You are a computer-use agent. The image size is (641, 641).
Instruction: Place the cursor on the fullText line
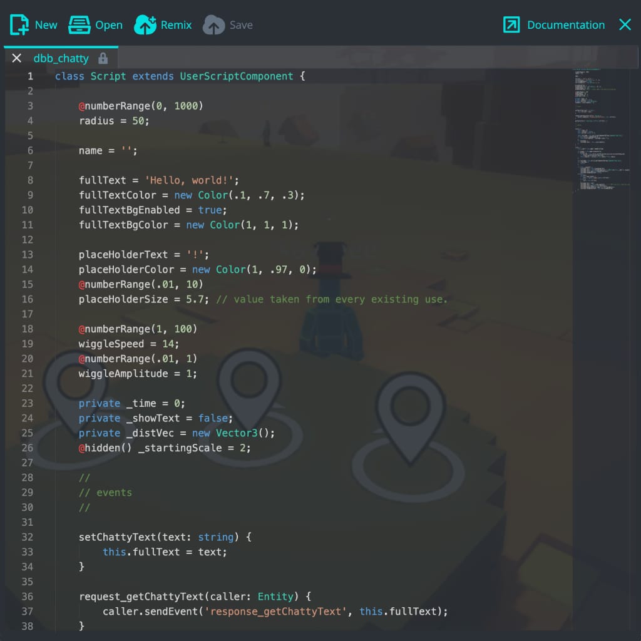click(156, 180)
